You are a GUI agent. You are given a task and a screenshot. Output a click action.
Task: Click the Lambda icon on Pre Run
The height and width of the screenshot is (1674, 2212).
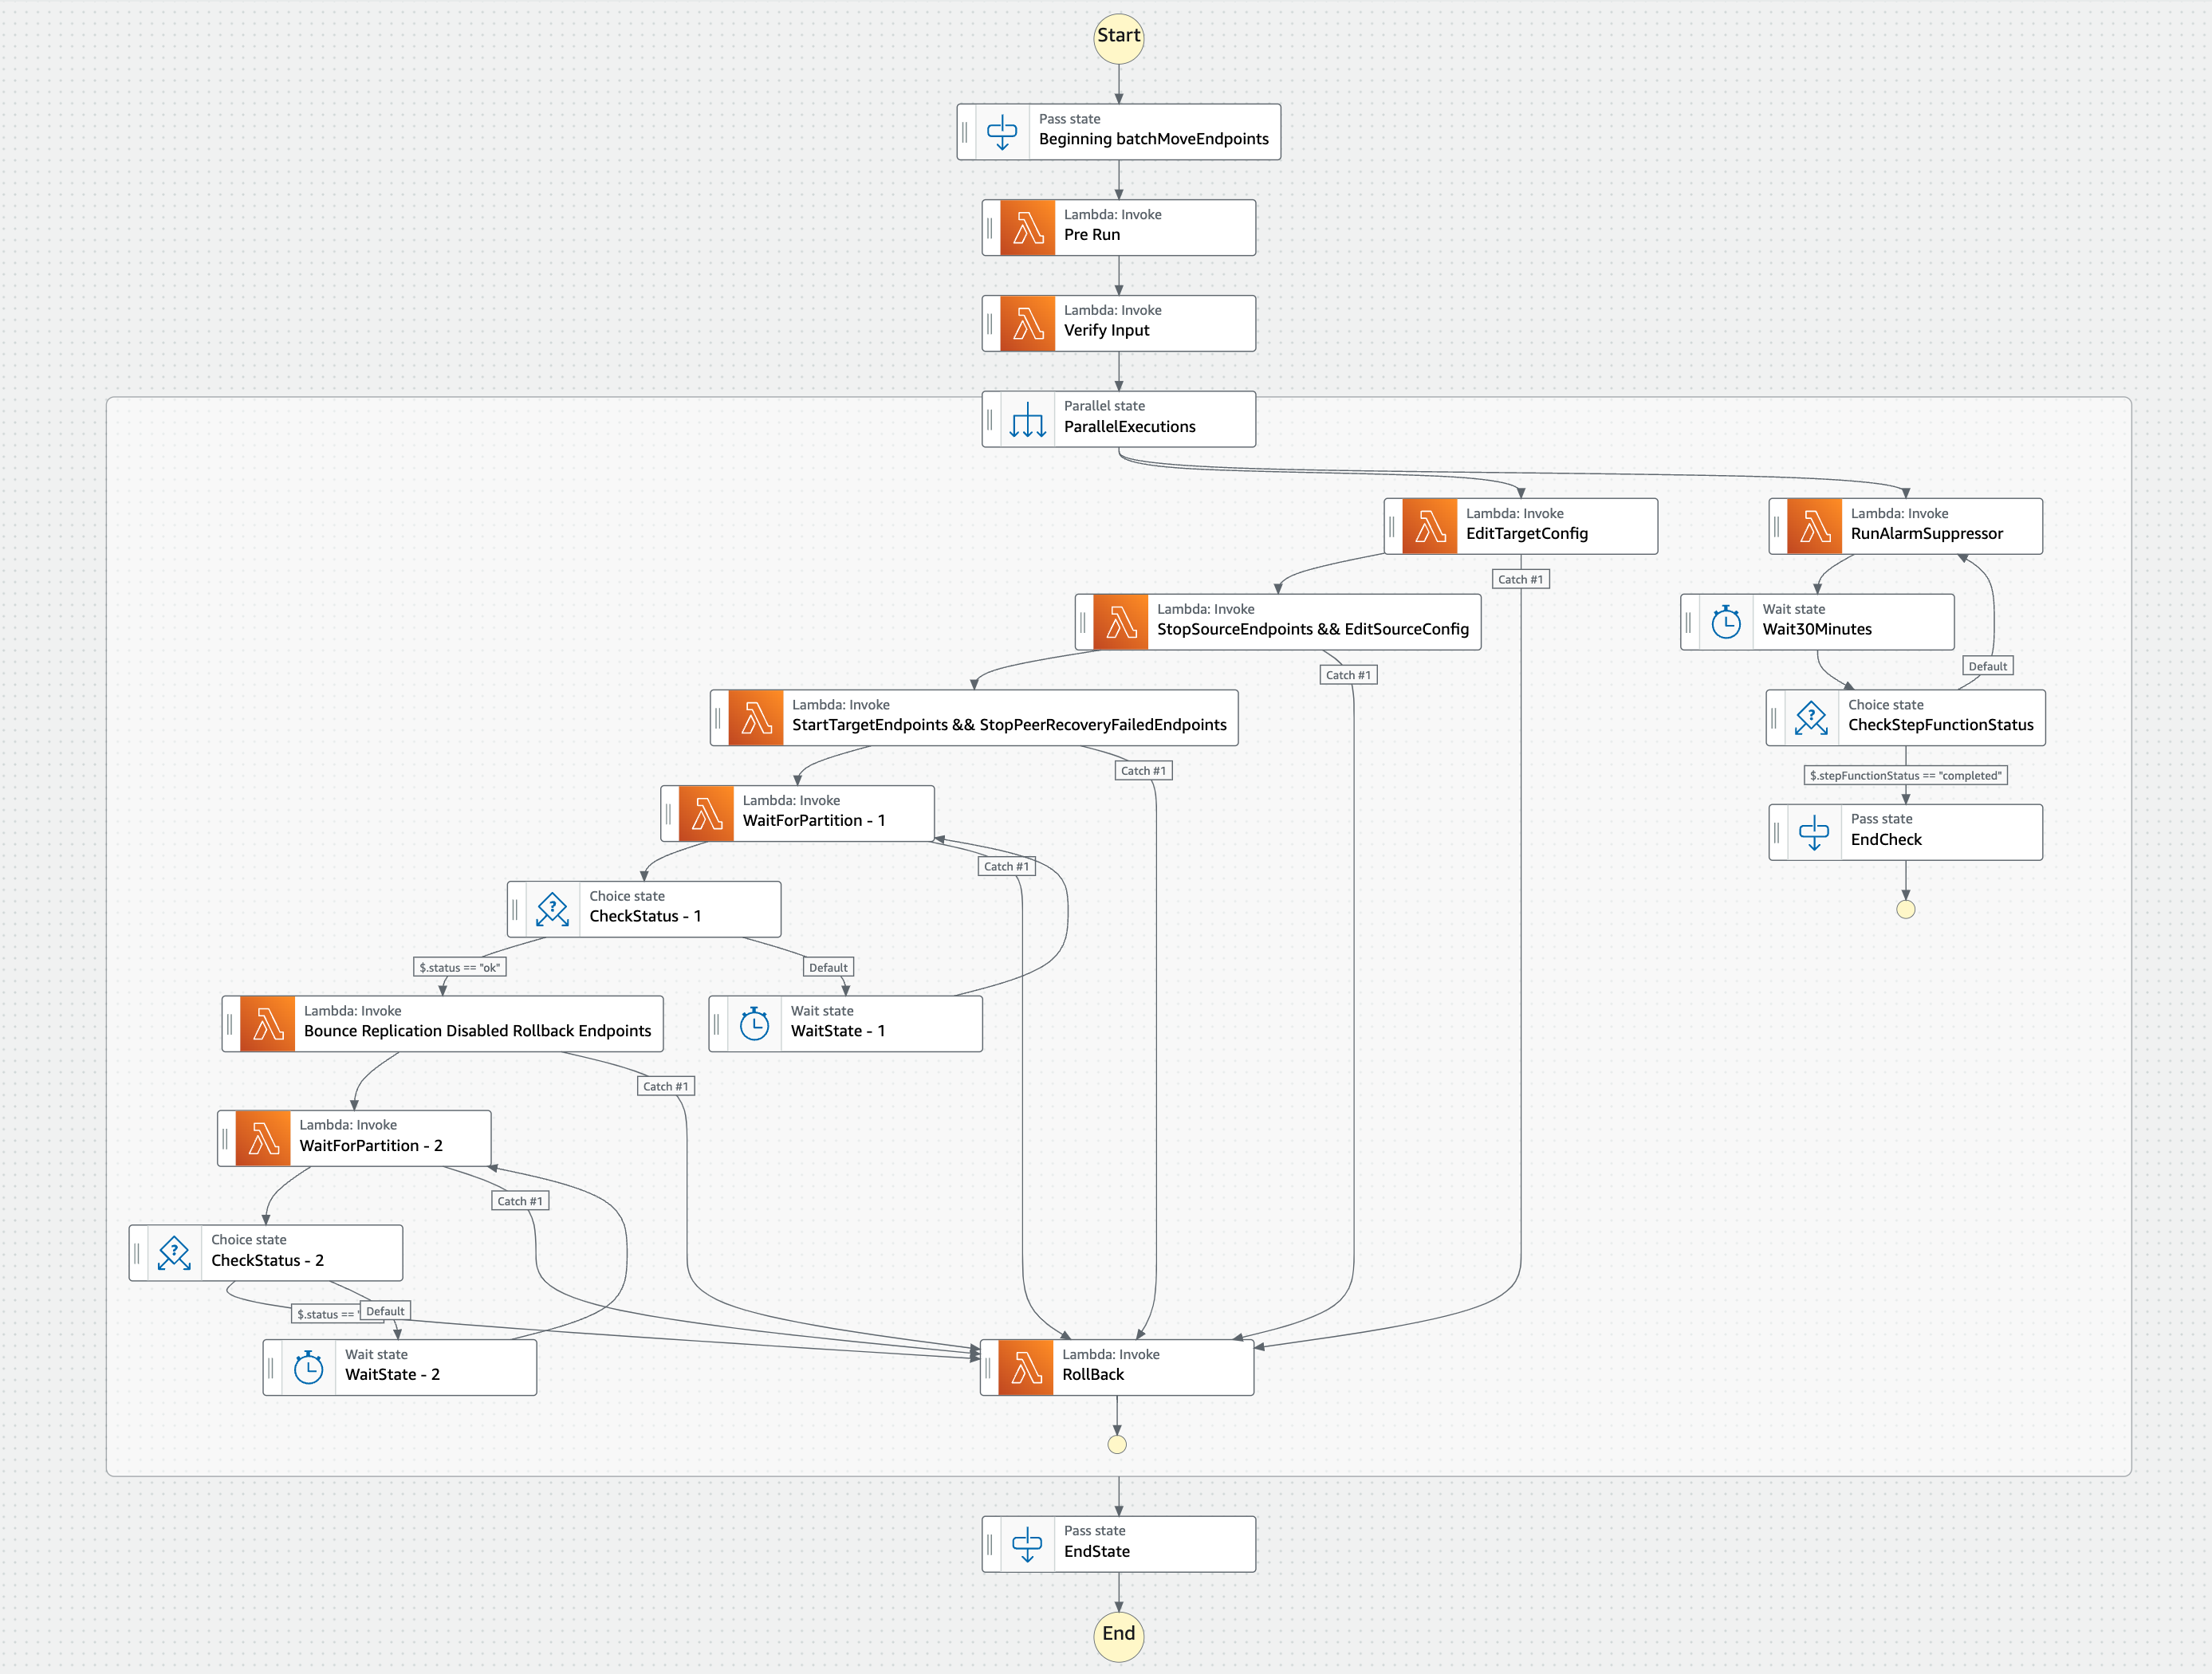coord(1028,228)
